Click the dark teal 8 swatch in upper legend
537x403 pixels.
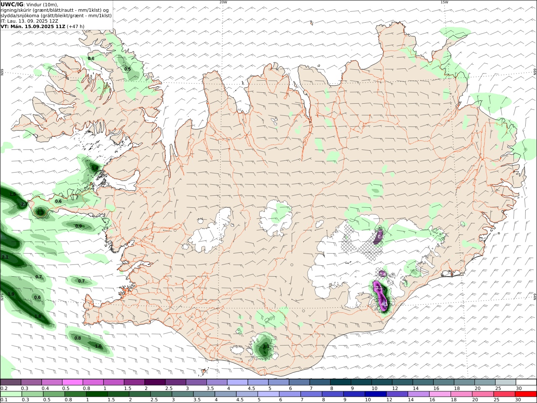pyautogui.click(x=341, y=382)
